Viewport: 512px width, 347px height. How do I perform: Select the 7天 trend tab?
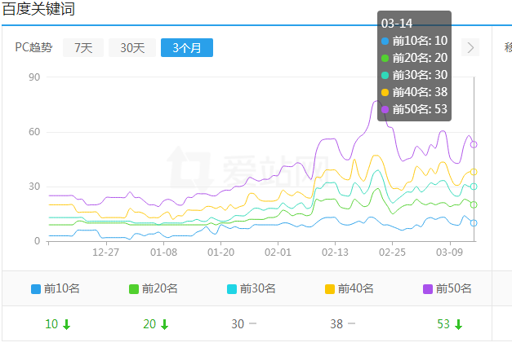[83, 48]
